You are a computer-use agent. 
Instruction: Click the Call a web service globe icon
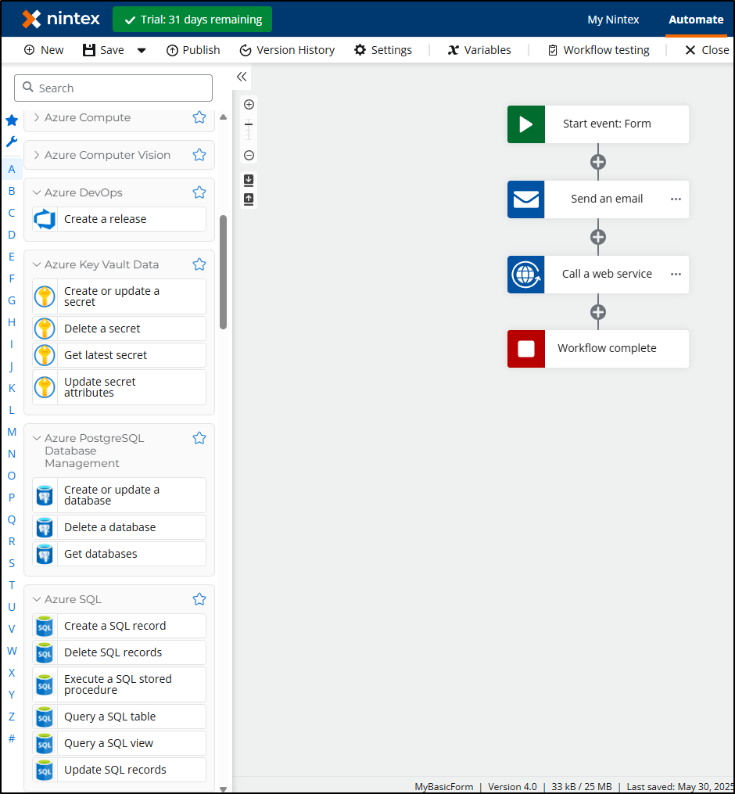(x=526, y=274)
